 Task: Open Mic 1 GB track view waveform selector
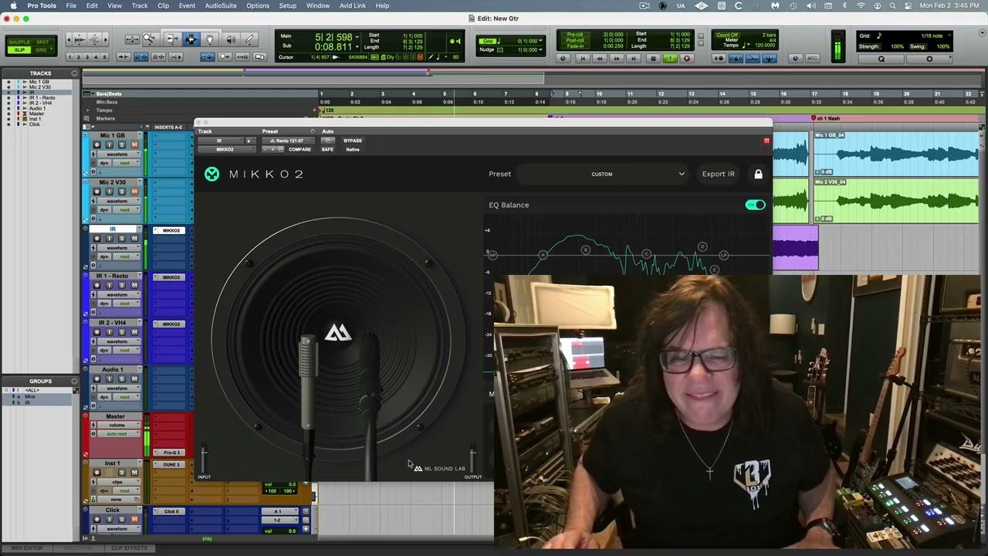click(x=119, y=154)
